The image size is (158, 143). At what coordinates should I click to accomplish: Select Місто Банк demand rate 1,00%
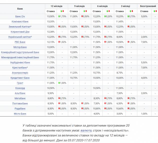pos(144,114)
